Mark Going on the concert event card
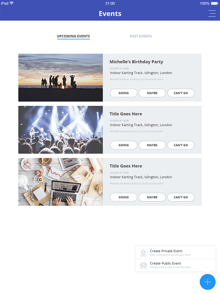Image resolution: width=220 pixels, height=294 pixels. click(124, 145)
